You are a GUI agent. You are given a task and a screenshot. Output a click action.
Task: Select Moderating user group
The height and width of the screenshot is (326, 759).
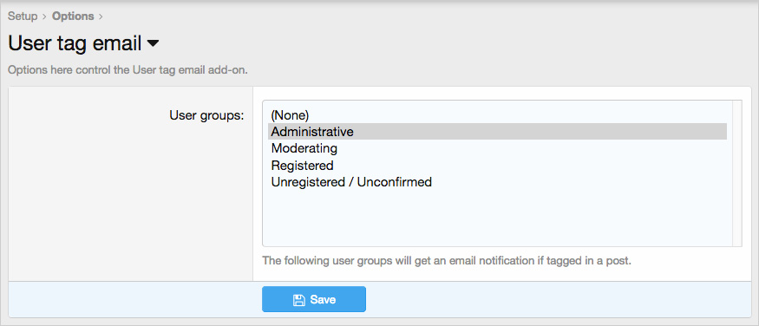pyautogui.click(x=497, y=148)
